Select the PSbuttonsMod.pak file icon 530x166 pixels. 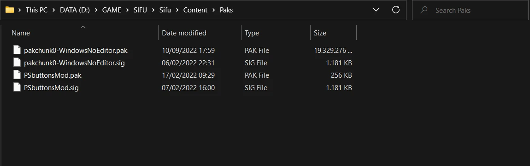(17, 75)
